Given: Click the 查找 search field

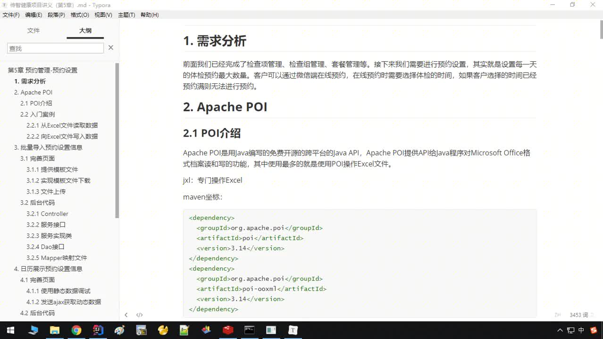Looking at the screenshot, I should click(x=55, y=48).
